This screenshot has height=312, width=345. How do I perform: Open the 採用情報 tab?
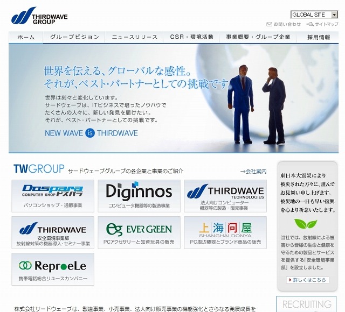[318, 37]
